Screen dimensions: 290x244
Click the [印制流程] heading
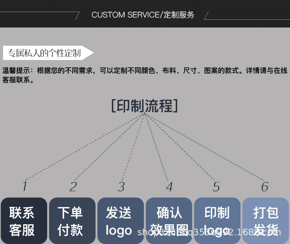click(145, 106)
